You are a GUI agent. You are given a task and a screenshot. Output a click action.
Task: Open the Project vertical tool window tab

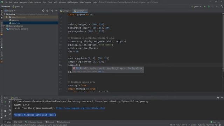point(1,14)
